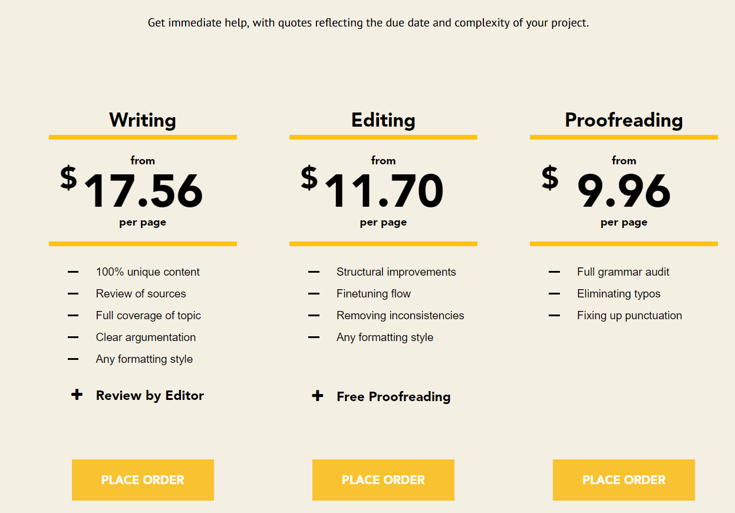Select the Writing plan heading
Viewport: 735px width, 513px height.
pyautogui.click(x=143, y=120)
